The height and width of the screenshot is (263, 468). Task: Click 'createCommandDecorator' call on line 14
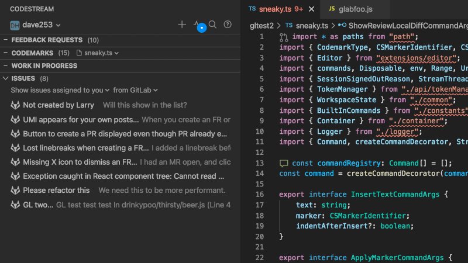393,174
